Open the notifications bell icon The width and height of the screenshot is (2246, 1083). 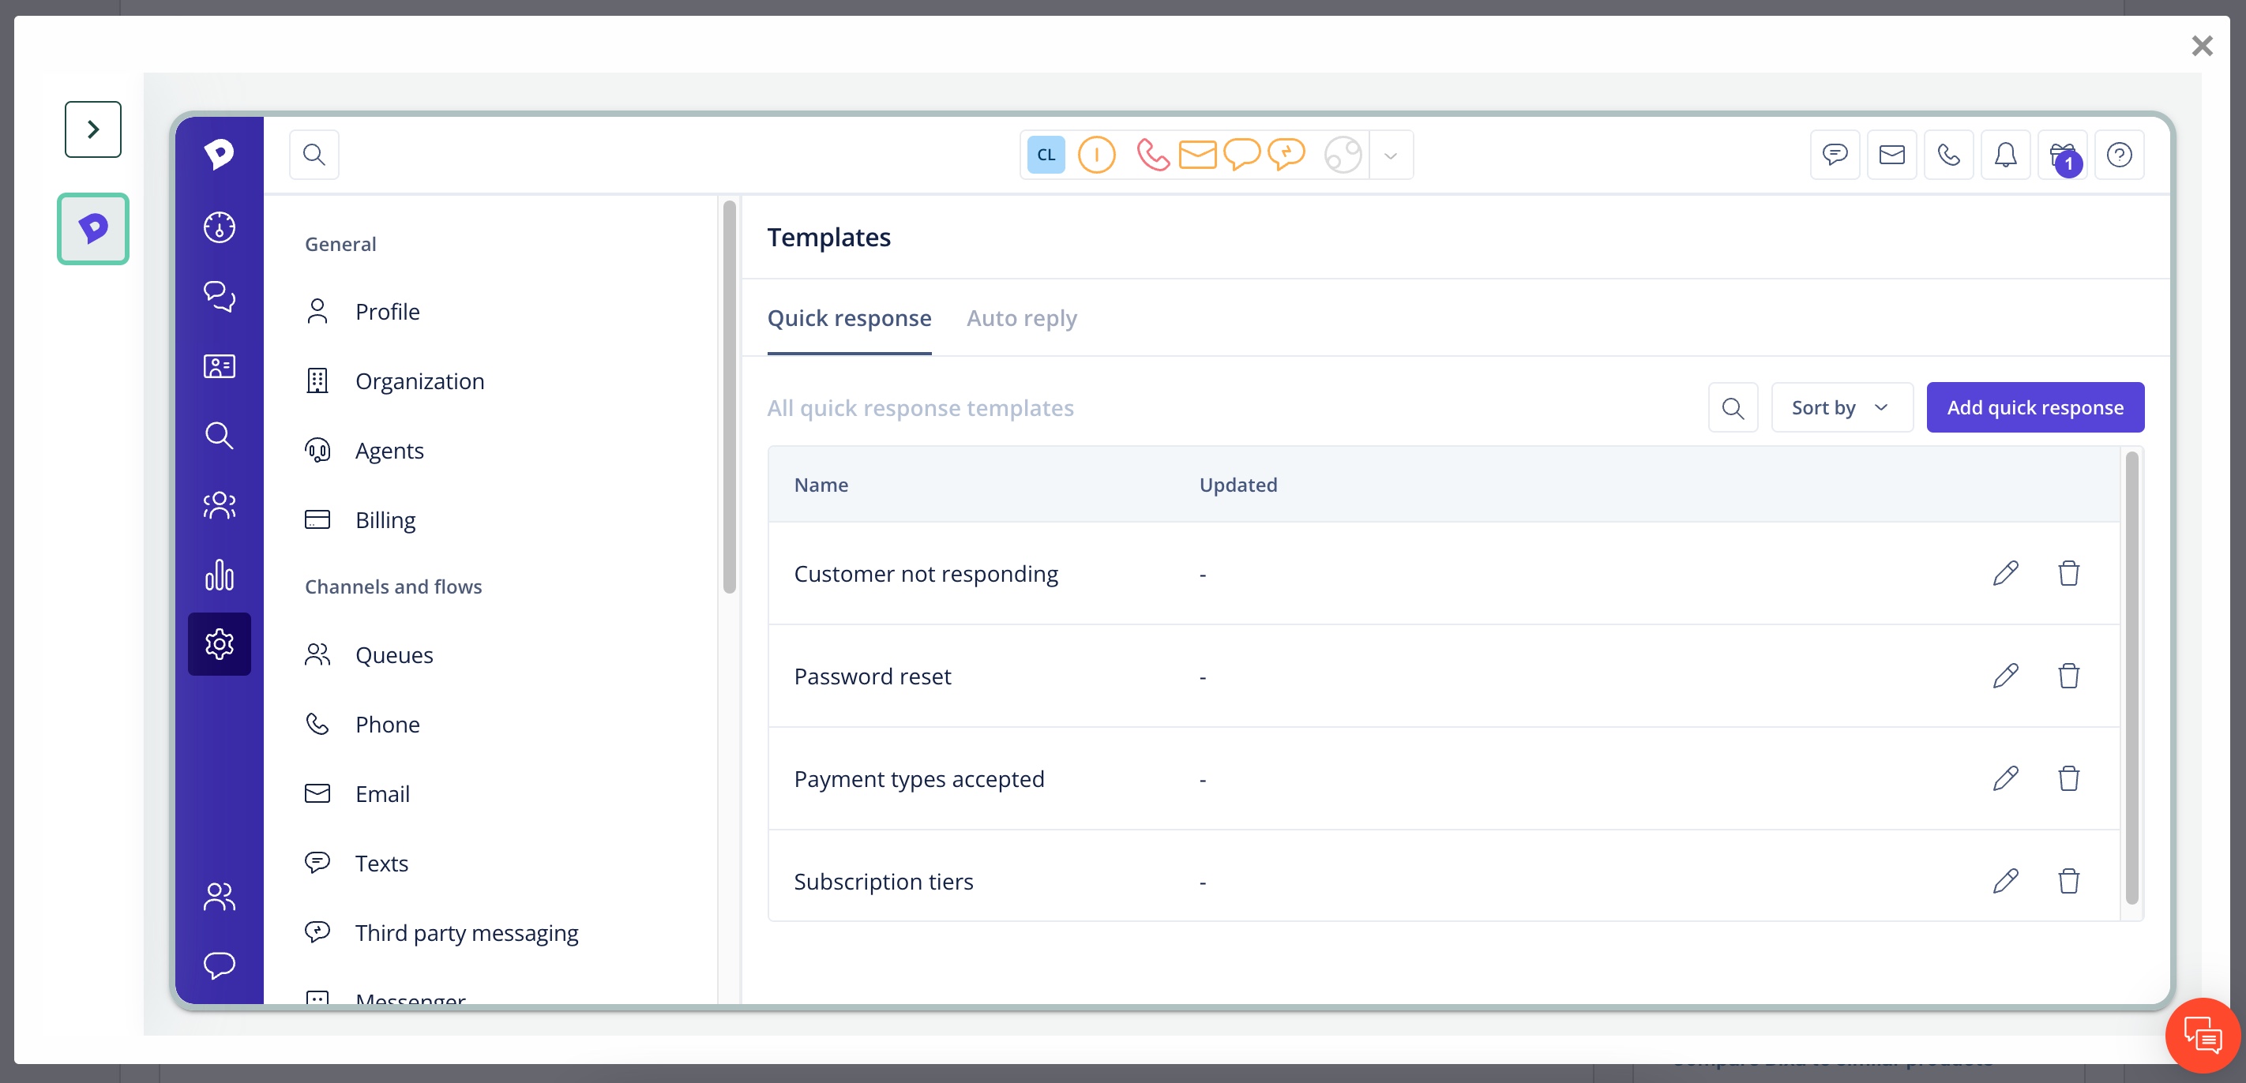pos(2005,155)
